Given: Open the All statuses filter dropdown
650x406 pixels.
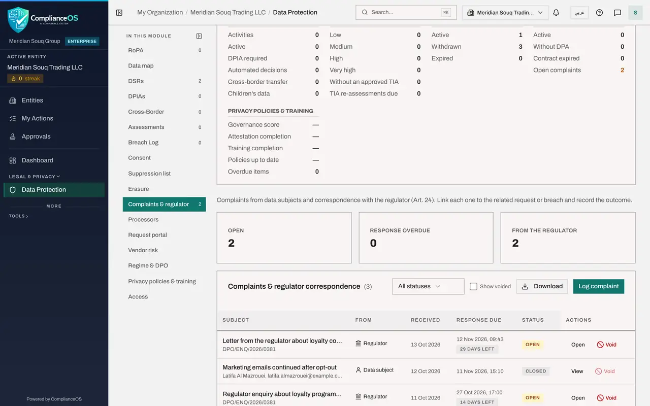Looking at the screenshot, I should [x=428, y=286].
